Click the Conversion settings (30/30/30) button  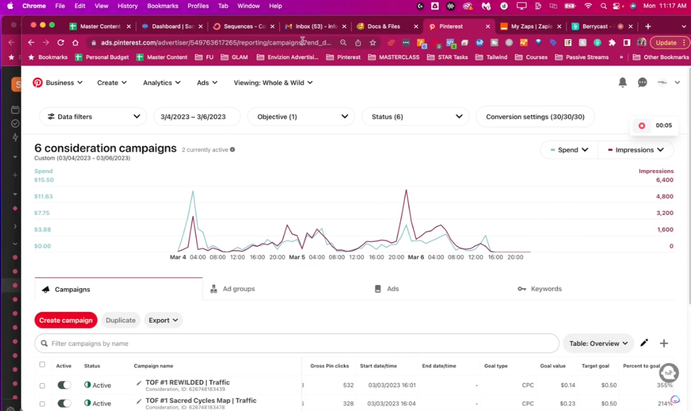click(x=535, y=117)
